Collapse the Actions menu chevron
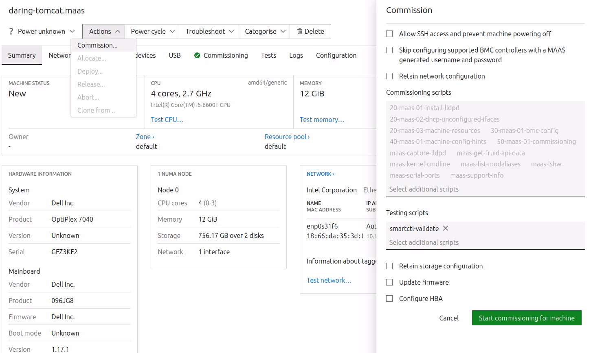Image resolution: width=591 pixels, height=353 pixels. pyautogui.click(x=117, y=31)
